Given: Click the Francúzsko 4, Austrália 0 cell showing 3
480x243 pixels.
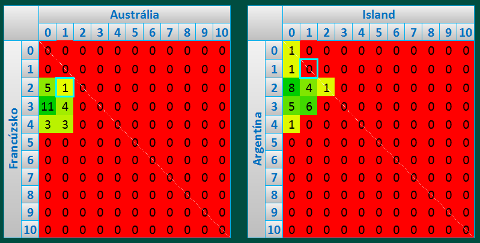Looking at the screenshot, I should (47, 123).
